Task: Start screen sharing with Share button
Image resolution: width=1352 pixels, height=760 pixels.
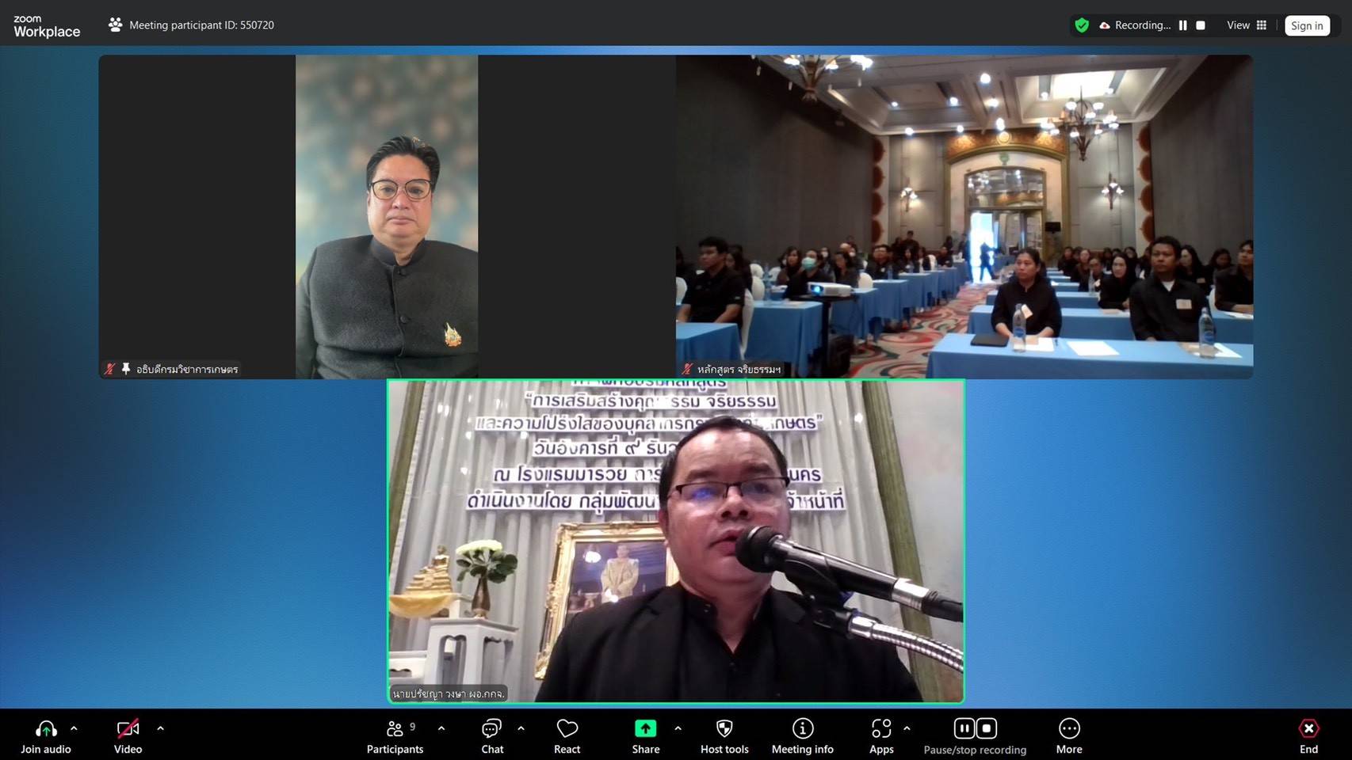Action: click(645, 729)
